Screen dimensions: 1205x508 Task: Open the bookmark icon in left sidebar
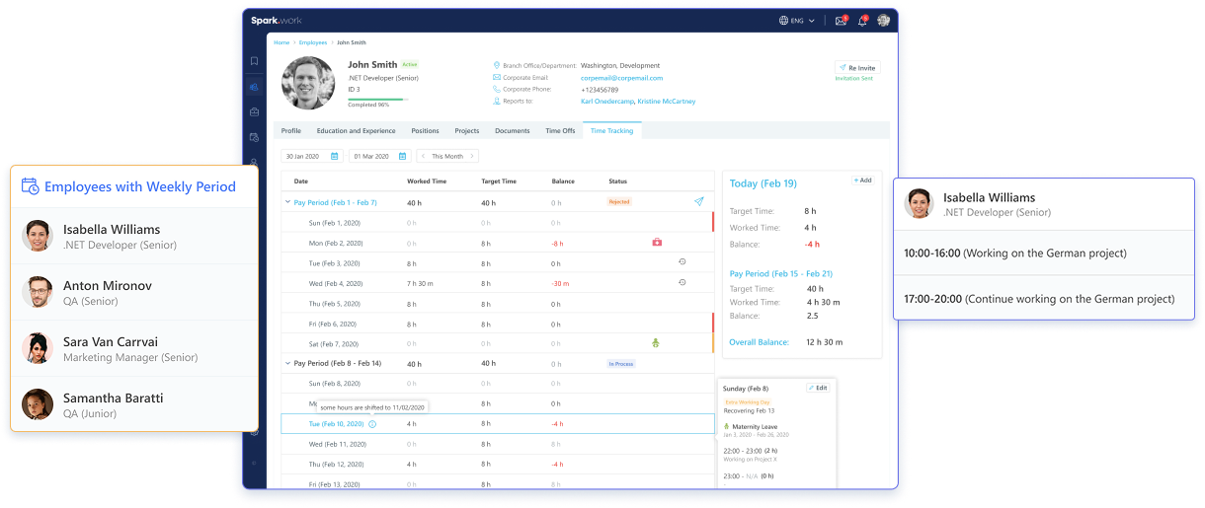[254, 61]
